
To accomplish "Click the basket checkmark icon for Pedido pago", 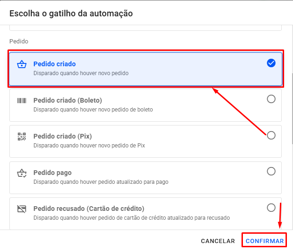I will (22, 173).
